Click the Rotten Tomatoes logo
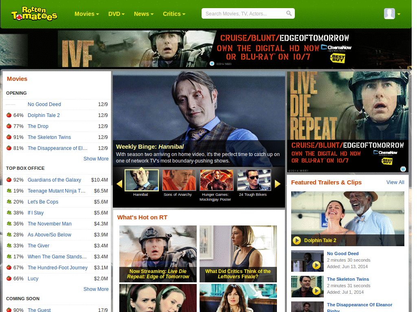This screenshot has height=312, width=417. (x=34, y=13)
